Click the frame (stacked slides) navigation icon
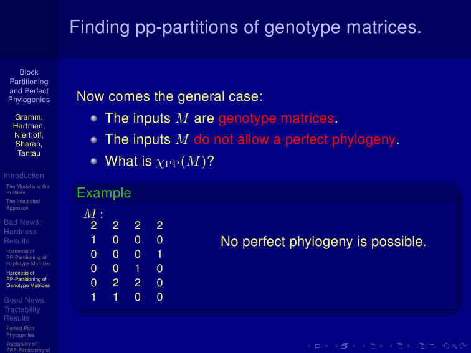Image resolution: width=471 pixels, height=353 pixels. [345, 346]
